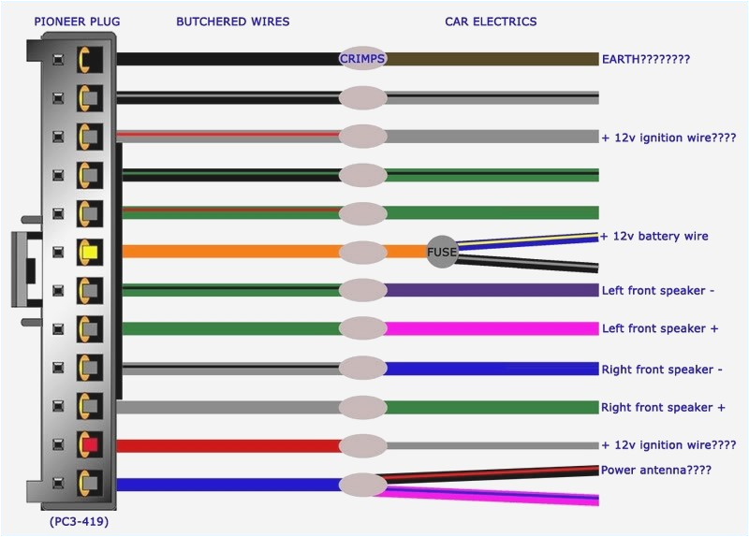Click the solid blue butchered wire at the bottom
The width and height of the screenshot is (749, 537).
(228, 485)
